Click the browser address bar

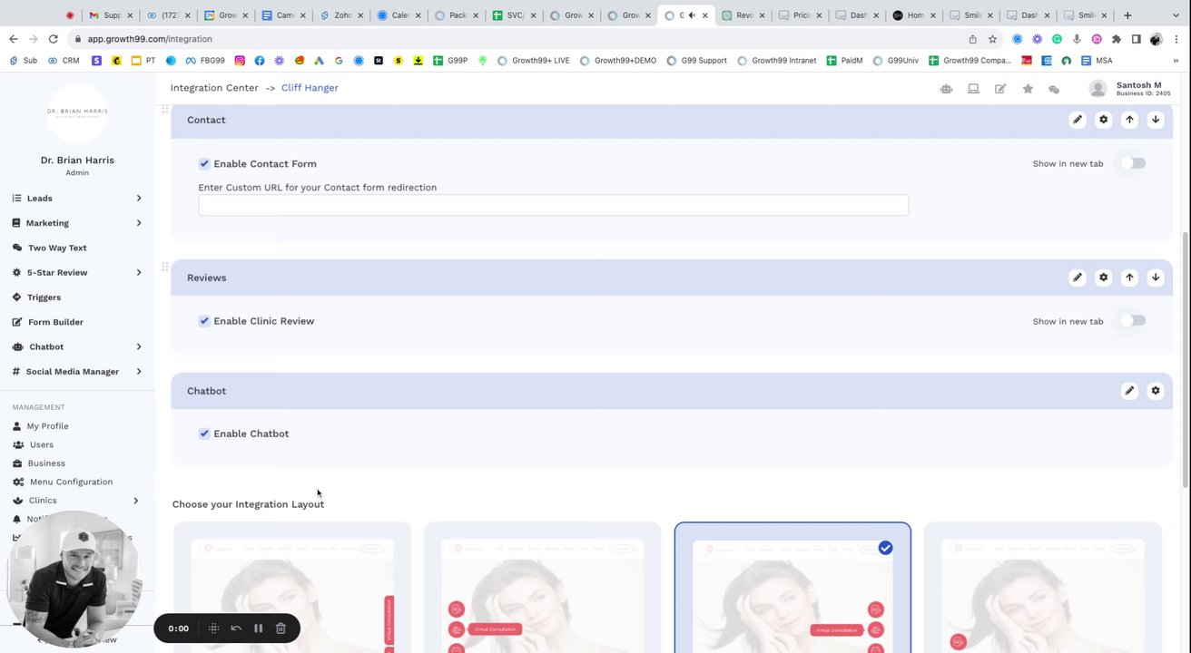tap(517, 39)
